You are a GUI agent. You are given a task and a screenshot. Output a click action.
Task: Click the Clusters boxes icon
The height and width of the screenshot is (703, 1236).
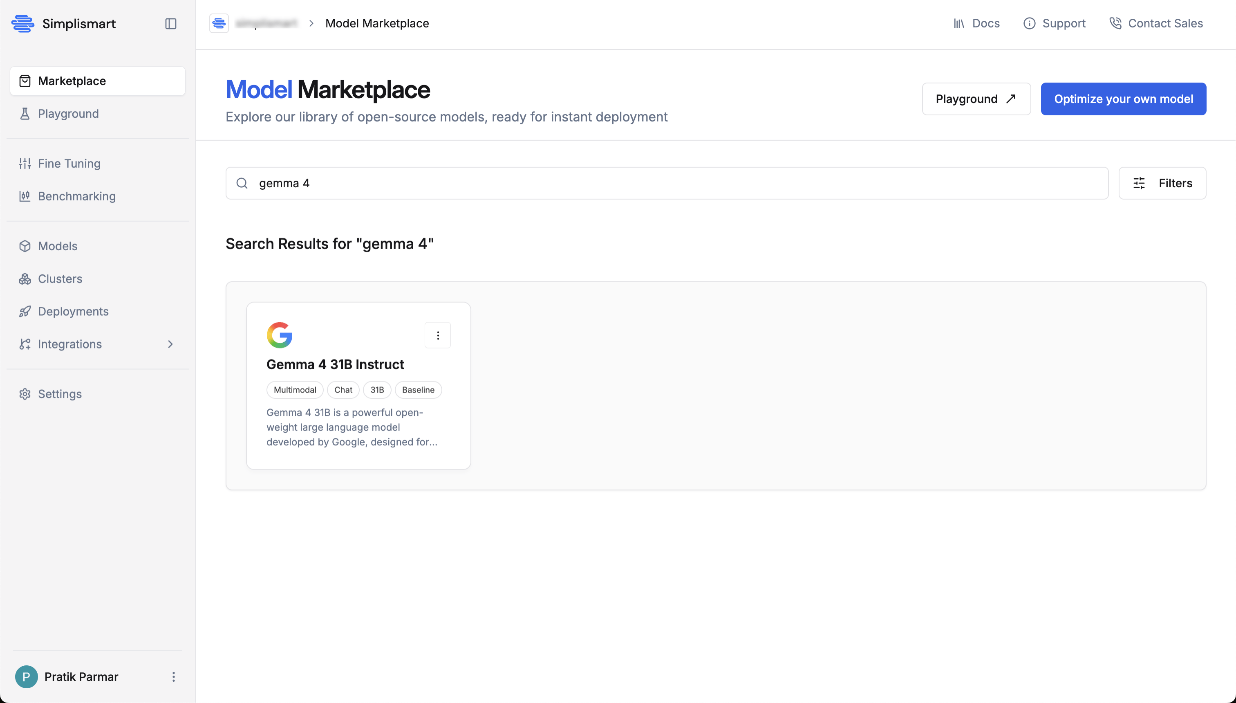(25, 279)
